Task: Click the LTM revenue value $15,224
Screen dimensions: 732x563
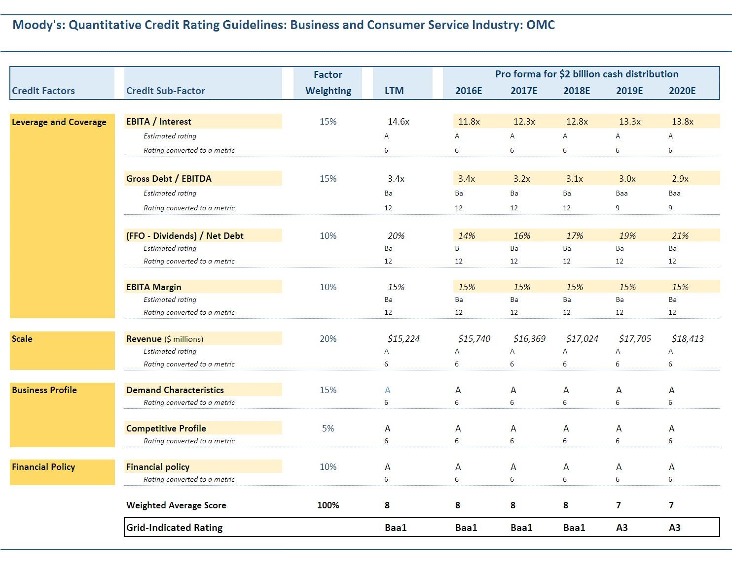Action: click(403, 339)
